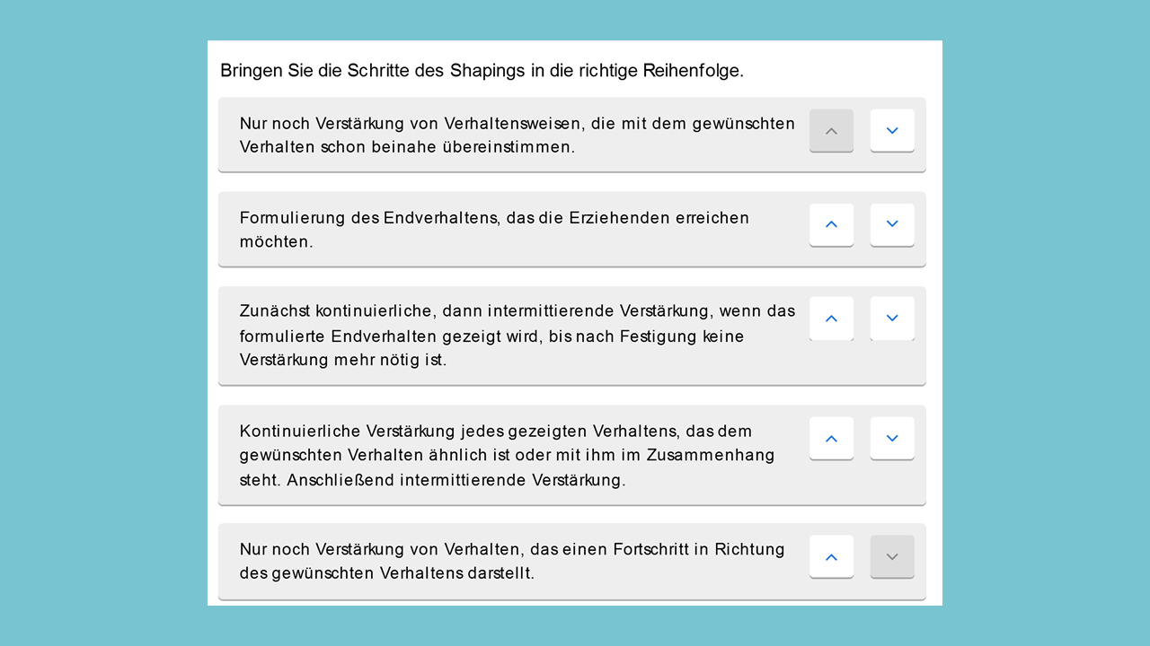Move 'Kontinuierliche Verstärkung jedes' step up
The width and height of the screenshot is (1150, 646).
[x=831, y=439]
